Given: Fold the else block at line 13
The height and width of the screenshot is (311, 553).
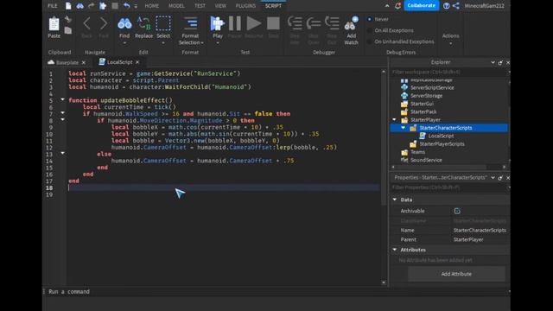Looking at the screenshot, I should [x=62, y=154].
